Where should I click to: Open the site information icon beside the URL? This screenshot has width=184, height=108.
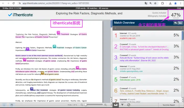click(x=20, y=3)
